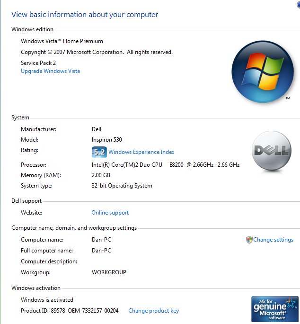Viewport: 300px width, 324px height.
Task: Click the Processor label
Action: click(x=34, y=165)
